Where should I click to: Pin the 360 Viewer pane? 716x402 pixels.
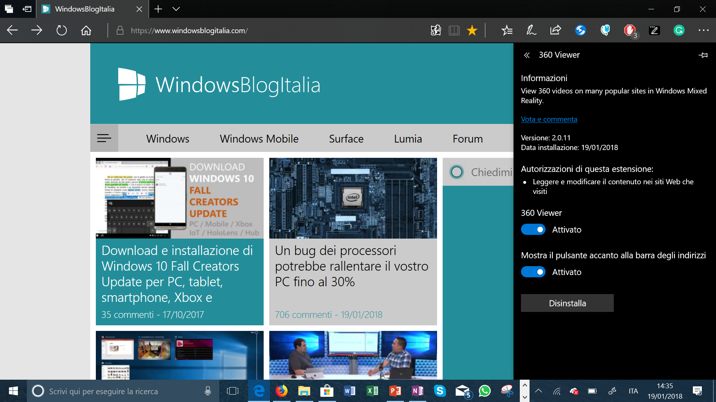coord(703,55)
